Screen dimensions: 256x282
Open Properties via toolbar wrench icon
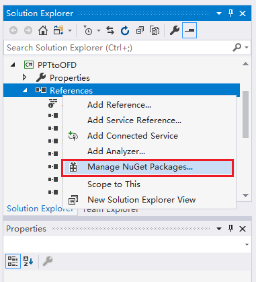(175, 30)
